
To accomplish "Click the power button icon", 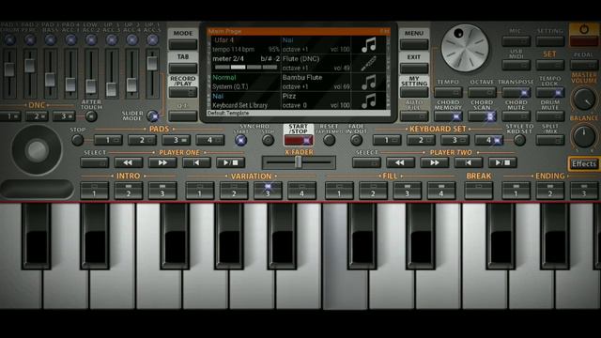I will coord(583,29).
